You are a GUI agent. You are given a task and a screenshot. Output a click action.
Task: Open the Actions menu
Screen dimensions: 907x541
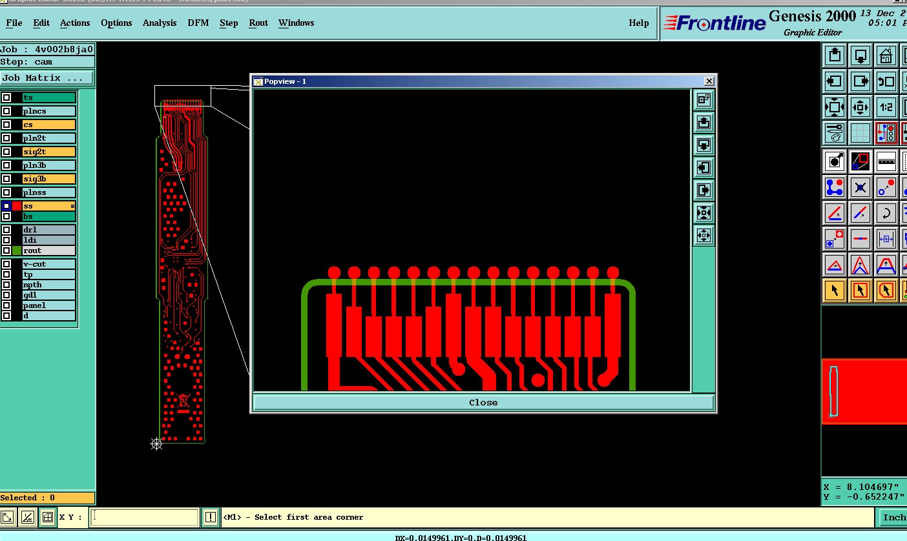point(75,23)
